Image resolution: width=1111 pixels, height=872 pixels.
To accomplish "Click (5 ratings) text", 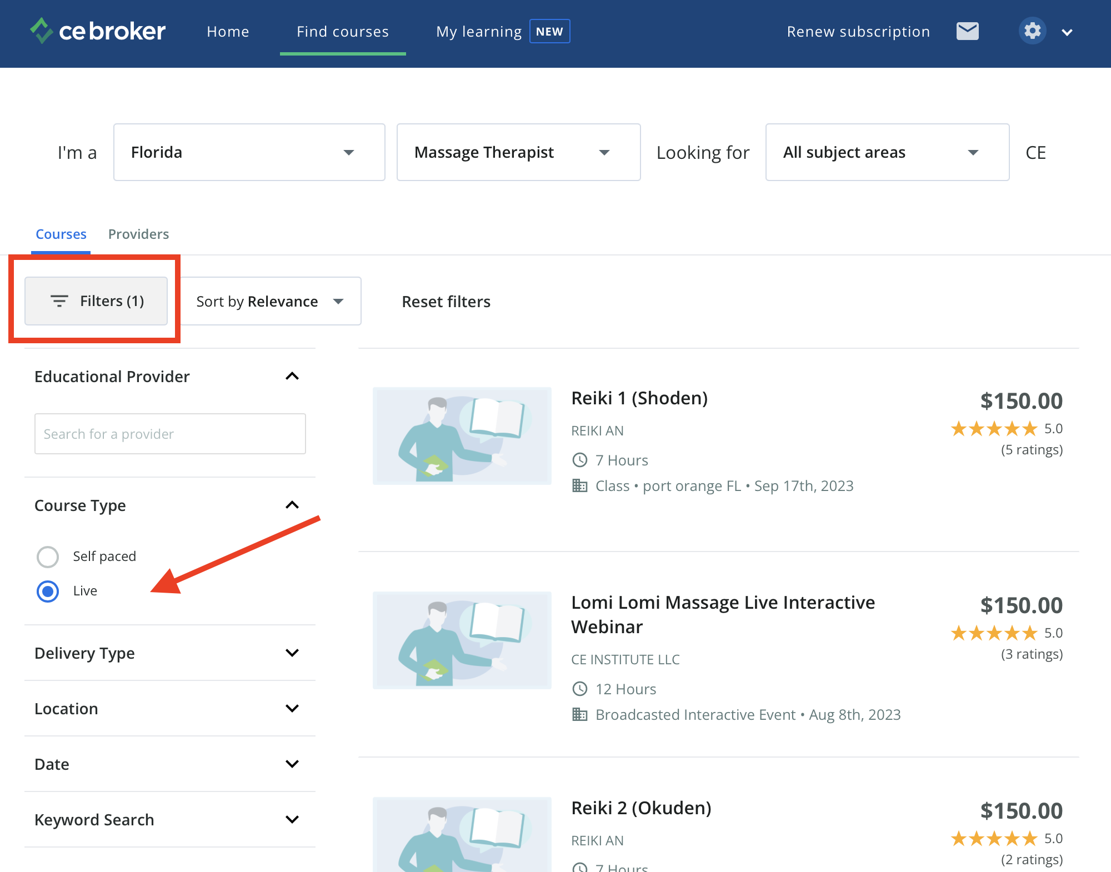I will 1032,450.
